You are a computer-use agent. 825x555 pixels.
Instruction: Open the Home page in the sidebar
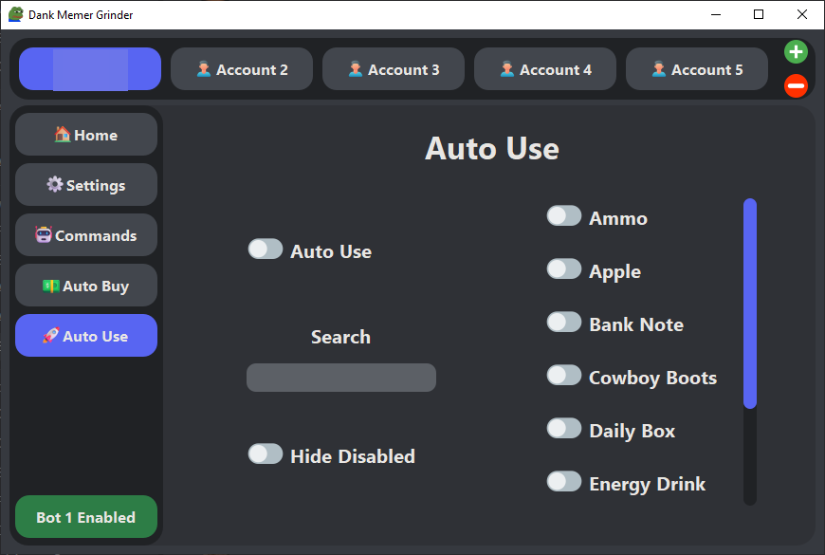point(86,135)
